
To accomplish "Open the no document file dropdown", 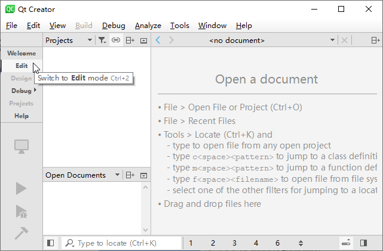I will coord(333,41).
